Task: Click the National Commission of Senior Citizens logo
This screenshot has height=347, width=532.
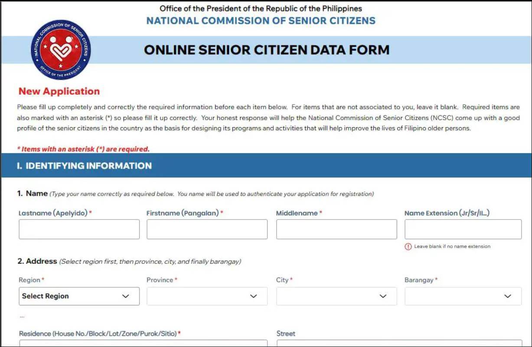Action: point(61,49)
